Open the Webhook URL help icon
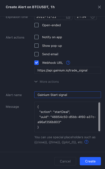This screenshot has height=169, width=105. coord(68,63)
